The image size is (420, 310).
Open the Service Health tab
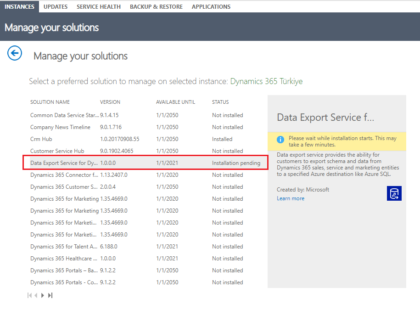[99, 7]
